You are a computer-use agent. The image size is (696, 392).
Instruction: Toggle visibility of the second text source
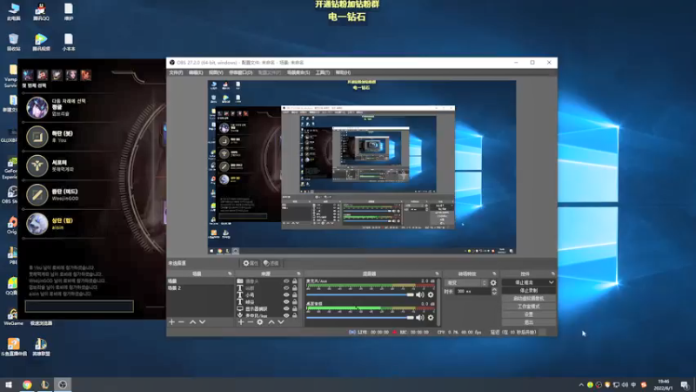pyautogui.click(x=286, y=288)
